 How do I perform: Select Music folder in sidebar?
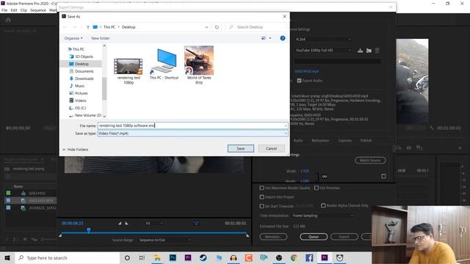pyautogui.click(x=79, y=86)
